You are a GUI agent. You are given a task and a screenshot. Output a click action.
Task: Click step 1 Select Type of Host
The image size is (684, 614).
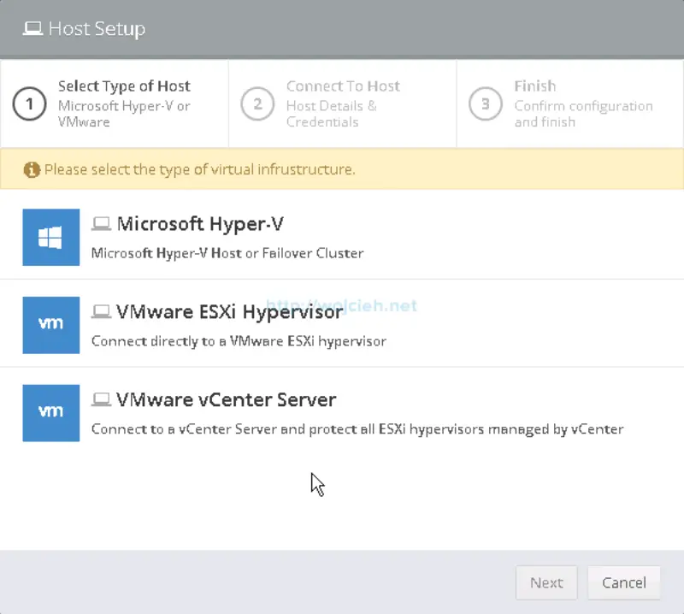[x=114, y=103]
